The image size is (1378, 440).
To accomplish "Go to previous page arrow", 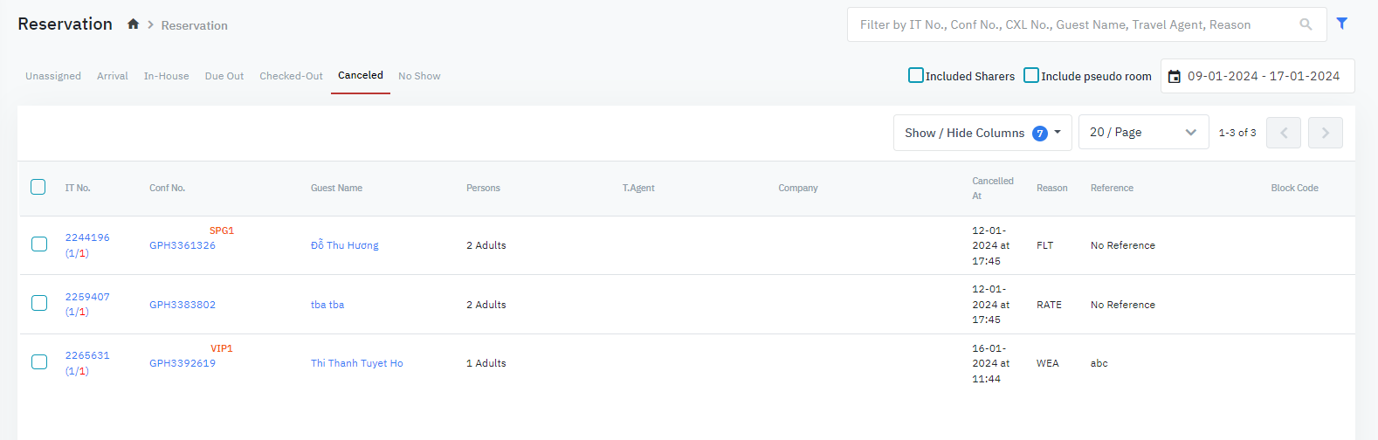I will point(1283,133).
